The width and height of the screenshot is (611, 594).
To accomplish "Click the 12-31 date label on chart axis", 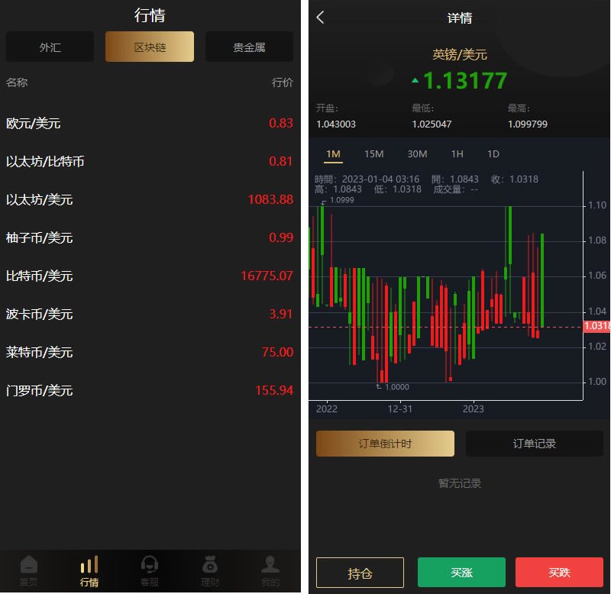I will tap(399, 409).
